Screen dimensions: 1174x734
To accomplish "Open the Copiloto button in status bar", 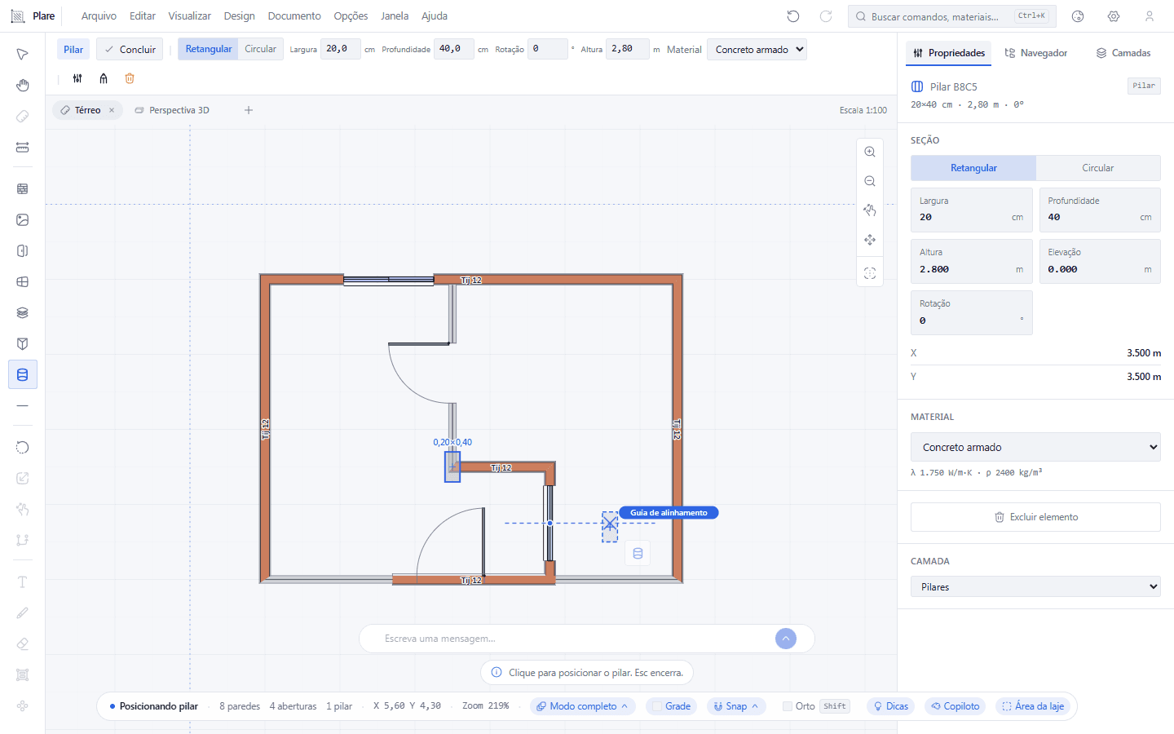I will [x=956, y=706].
